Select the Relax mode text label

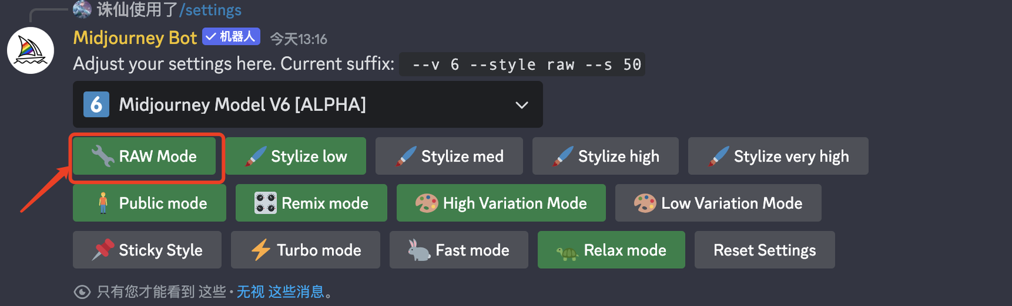point(625,250)
